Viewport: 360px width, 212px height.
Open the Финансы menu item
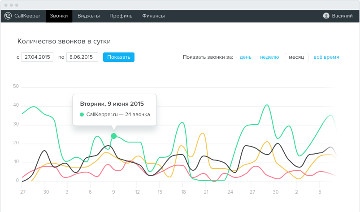coord(153,16)
